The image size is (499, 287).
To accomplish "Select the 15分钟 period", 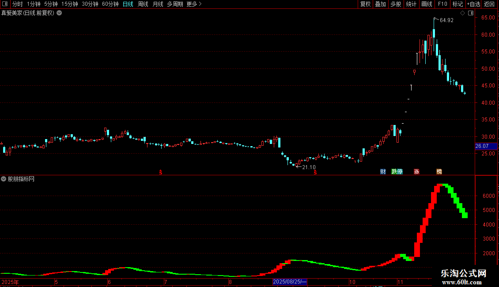I will [x=69, y=4].
